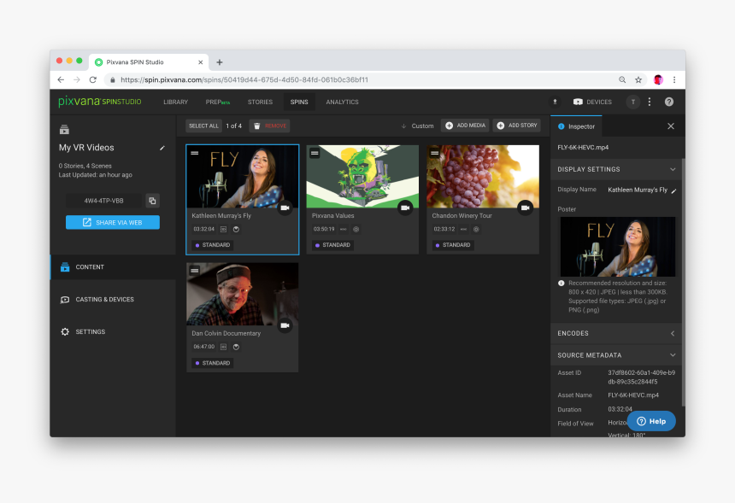The height and width of the screenshot is (503, 735).
Task: Click drag handle on Kathleen Murray's Fly
Action: click(195, 153)
